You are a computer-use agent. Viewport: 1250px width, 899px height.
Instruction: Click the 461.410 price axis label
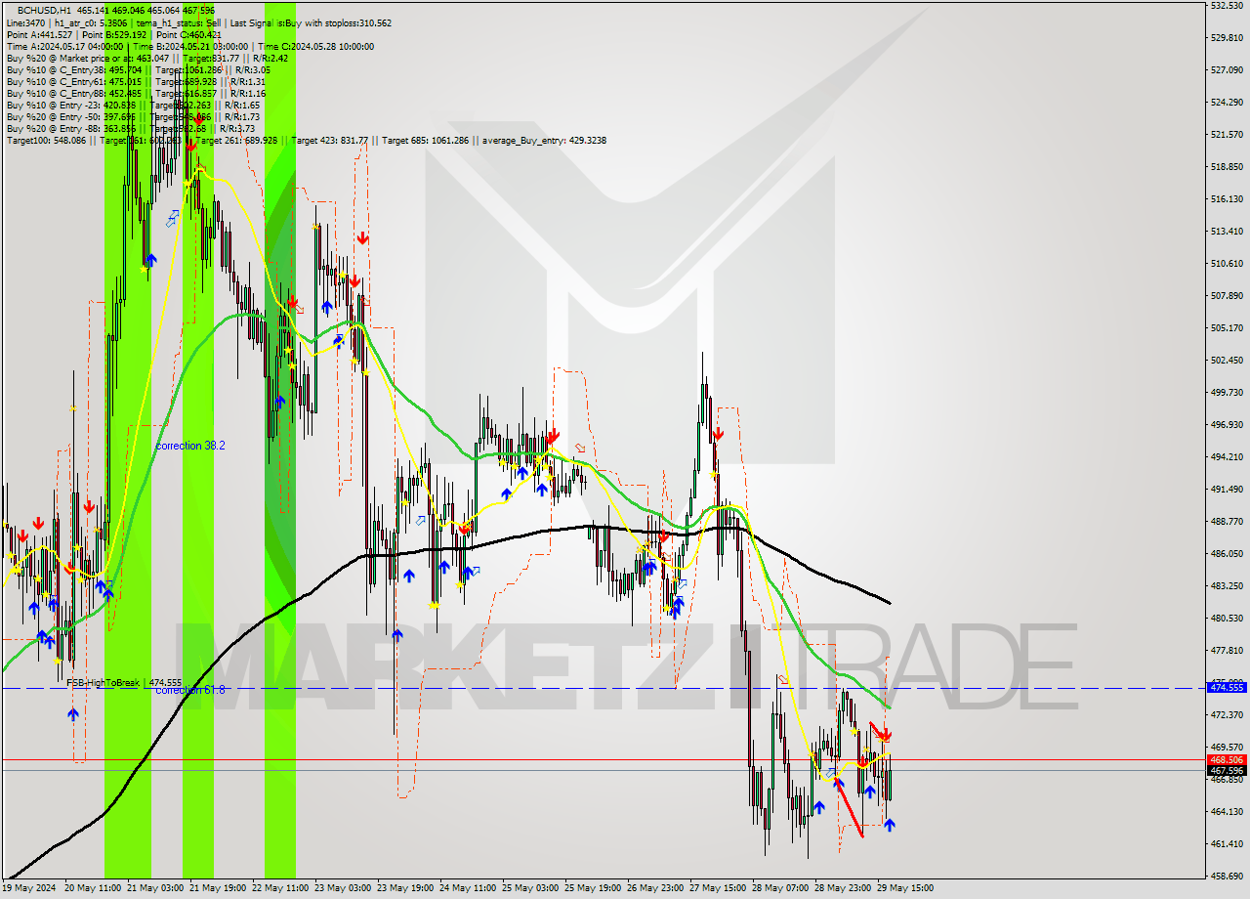1227,843
